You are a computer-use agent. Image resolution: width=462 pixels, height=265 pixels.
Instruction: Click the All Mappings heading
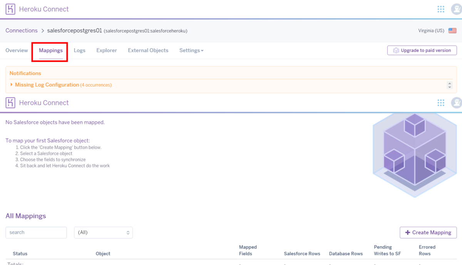tap(26, 216)
